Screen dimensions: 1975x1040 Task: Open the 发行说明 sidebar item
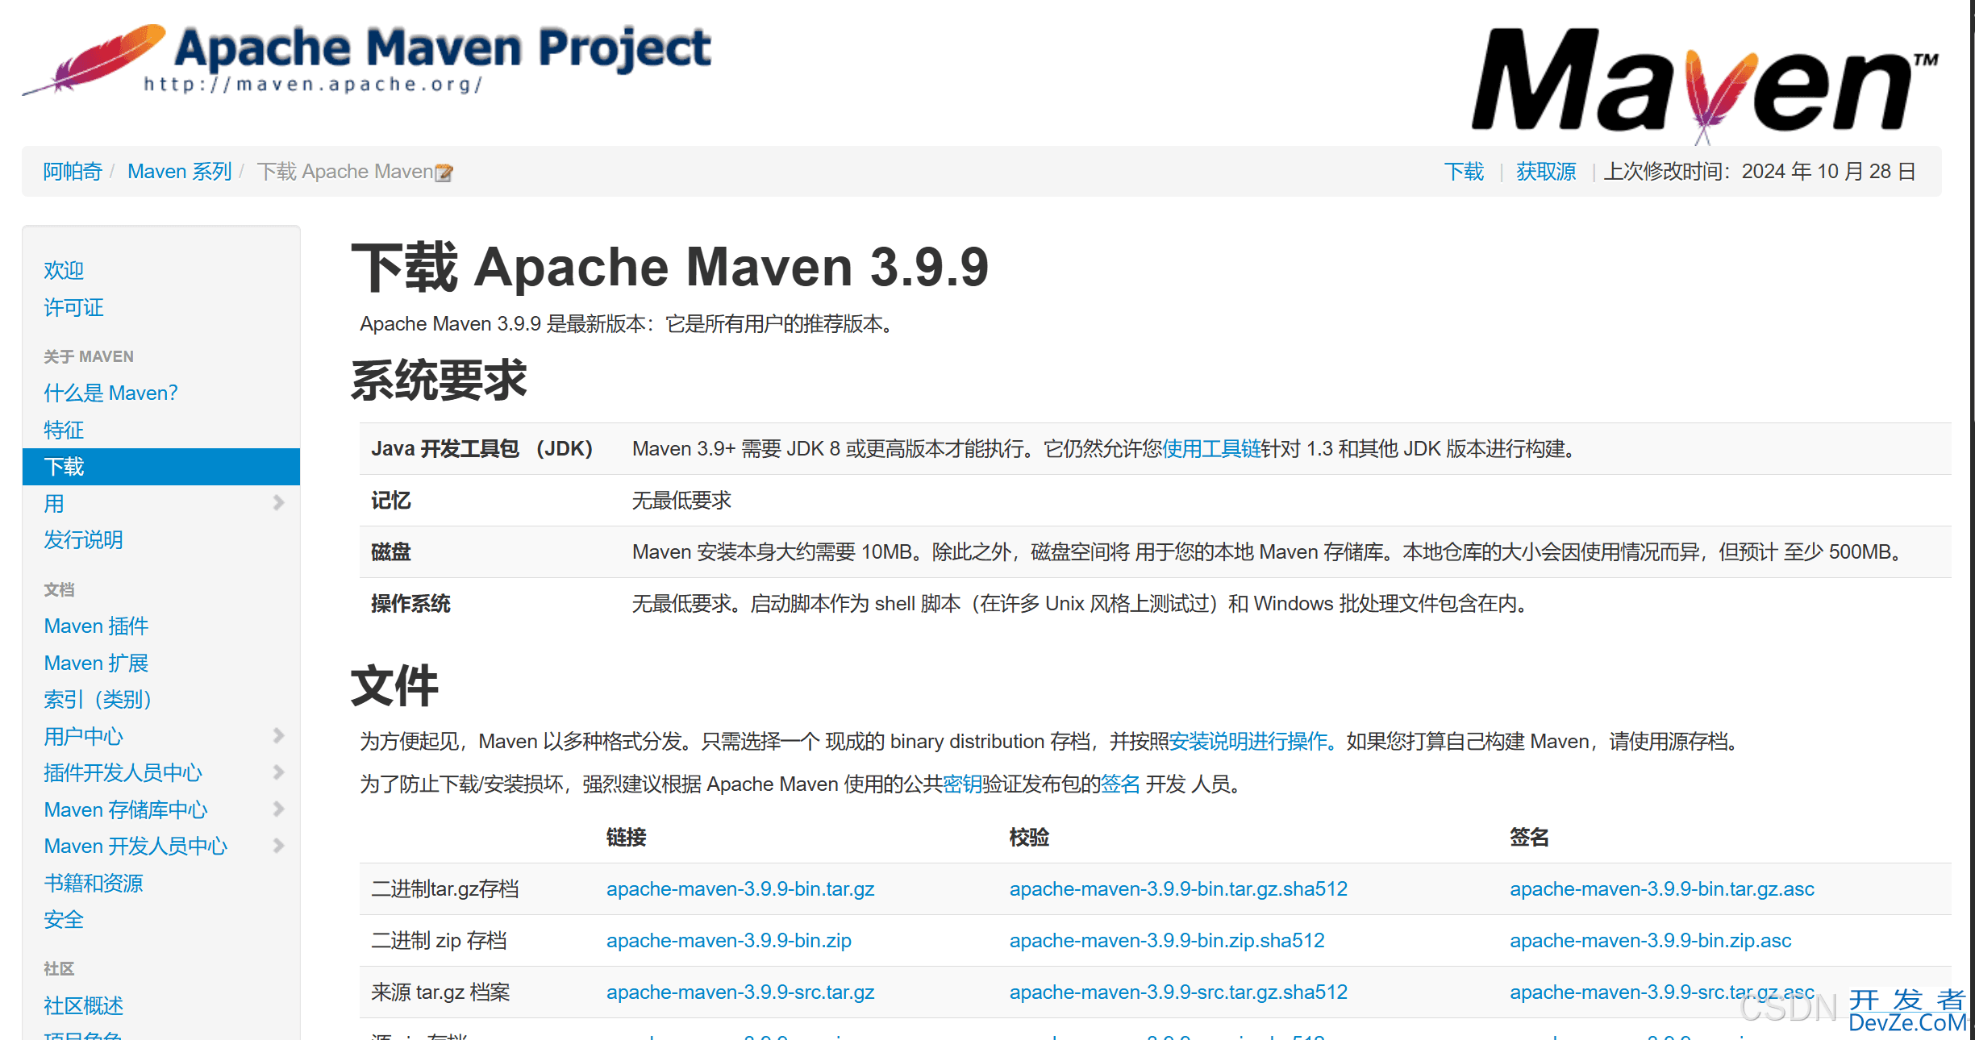pyautogui.click(x=83, y=540)
